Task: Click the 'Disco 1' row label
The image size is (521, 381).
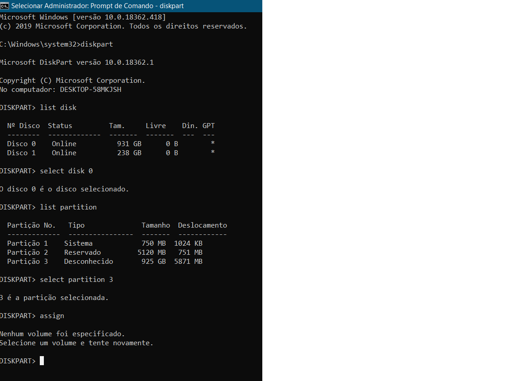Action: [x=21, y=153]
